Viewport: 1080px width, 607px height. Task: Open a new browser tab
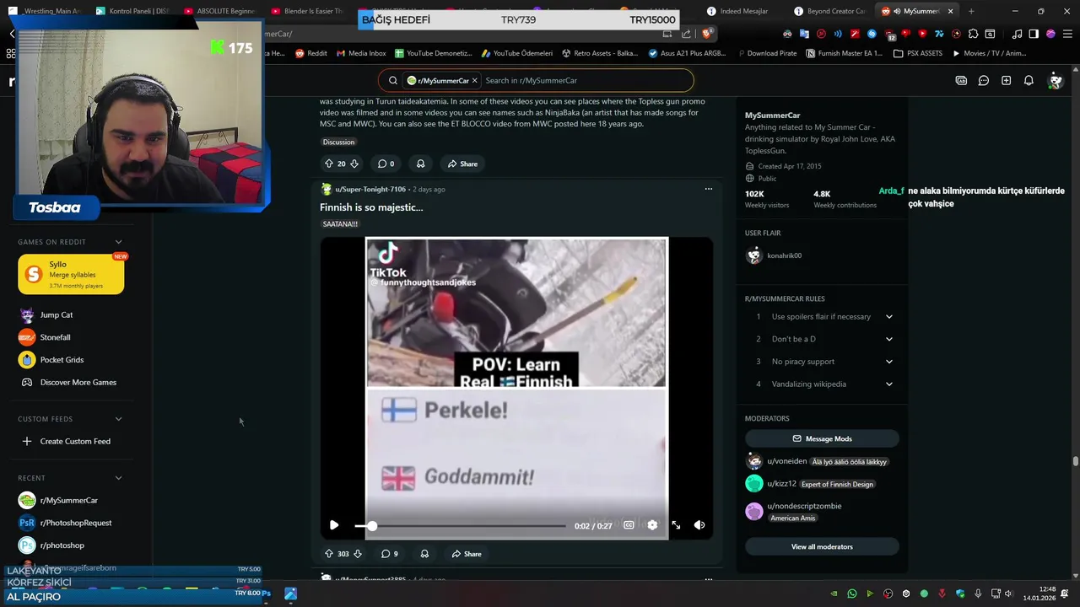pyautogui.click(x=971, y=11)
